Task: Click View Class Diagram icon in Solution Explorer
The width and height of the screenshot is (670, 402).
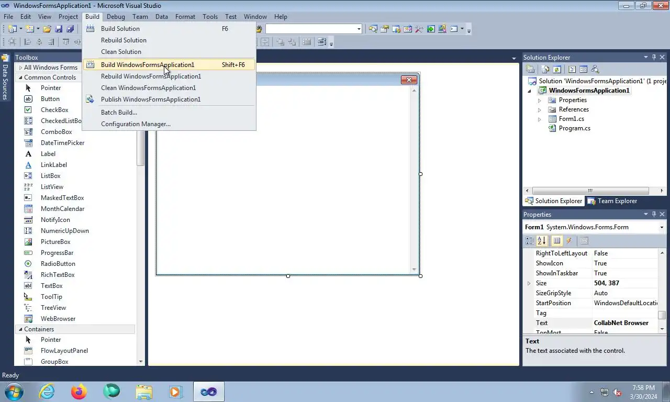Action: 595,69
